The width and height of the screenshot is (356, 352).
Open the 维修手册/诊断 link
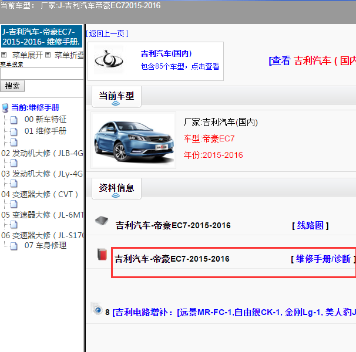click(323, 259)
